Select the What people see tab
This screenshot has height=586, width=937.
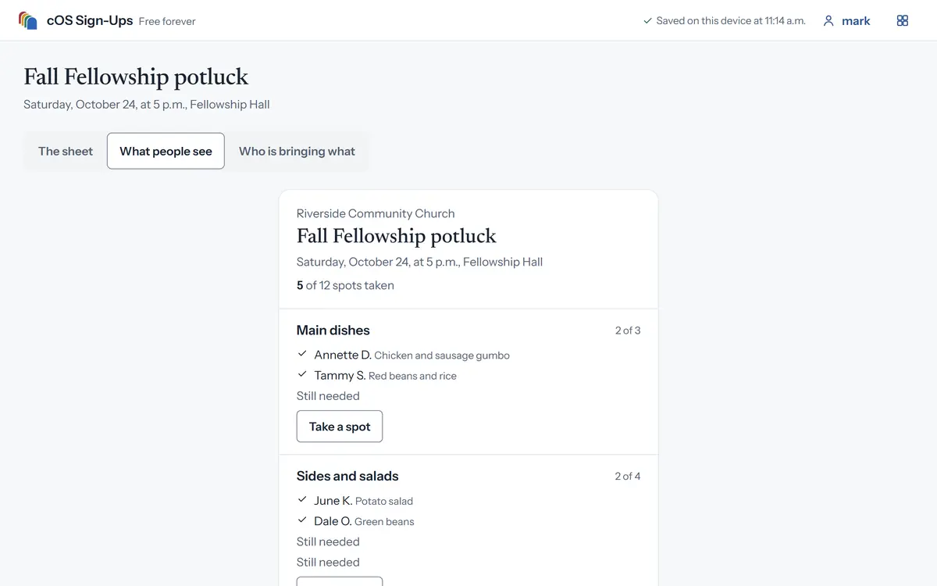(x=166, y=152)
